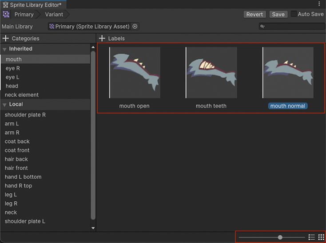Enable the Auto Save checkbox
The image size is (326, 243).
(x=294, y=14)
